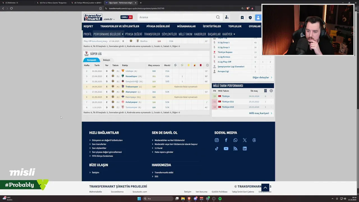Open Milli maç kariyeri link
The width and height of the screenshot is (359, 202).
pos(261,113)
